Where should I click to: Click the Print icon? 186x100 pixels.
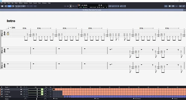click(x=35, y=6)
